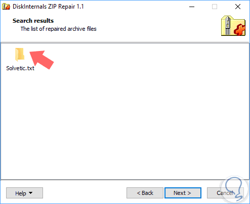The width and height of the screenshot is (250, 204).
Task: Click blank area between Help and Back buttons
Action: [x=85, y=193]
